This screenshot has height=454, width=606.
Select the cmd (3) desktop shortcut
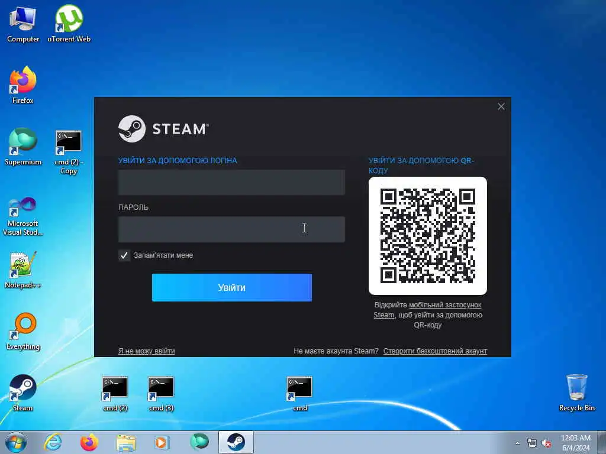coord(161,393)
